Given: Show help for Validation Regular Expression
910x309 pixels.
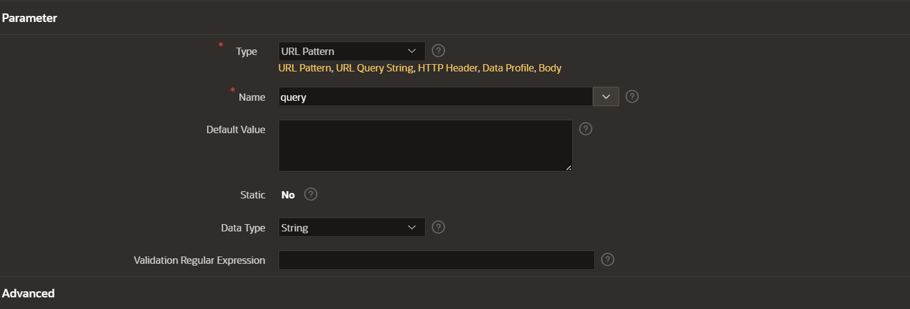Looking at the screenshot, I should (x=607, y=260).
